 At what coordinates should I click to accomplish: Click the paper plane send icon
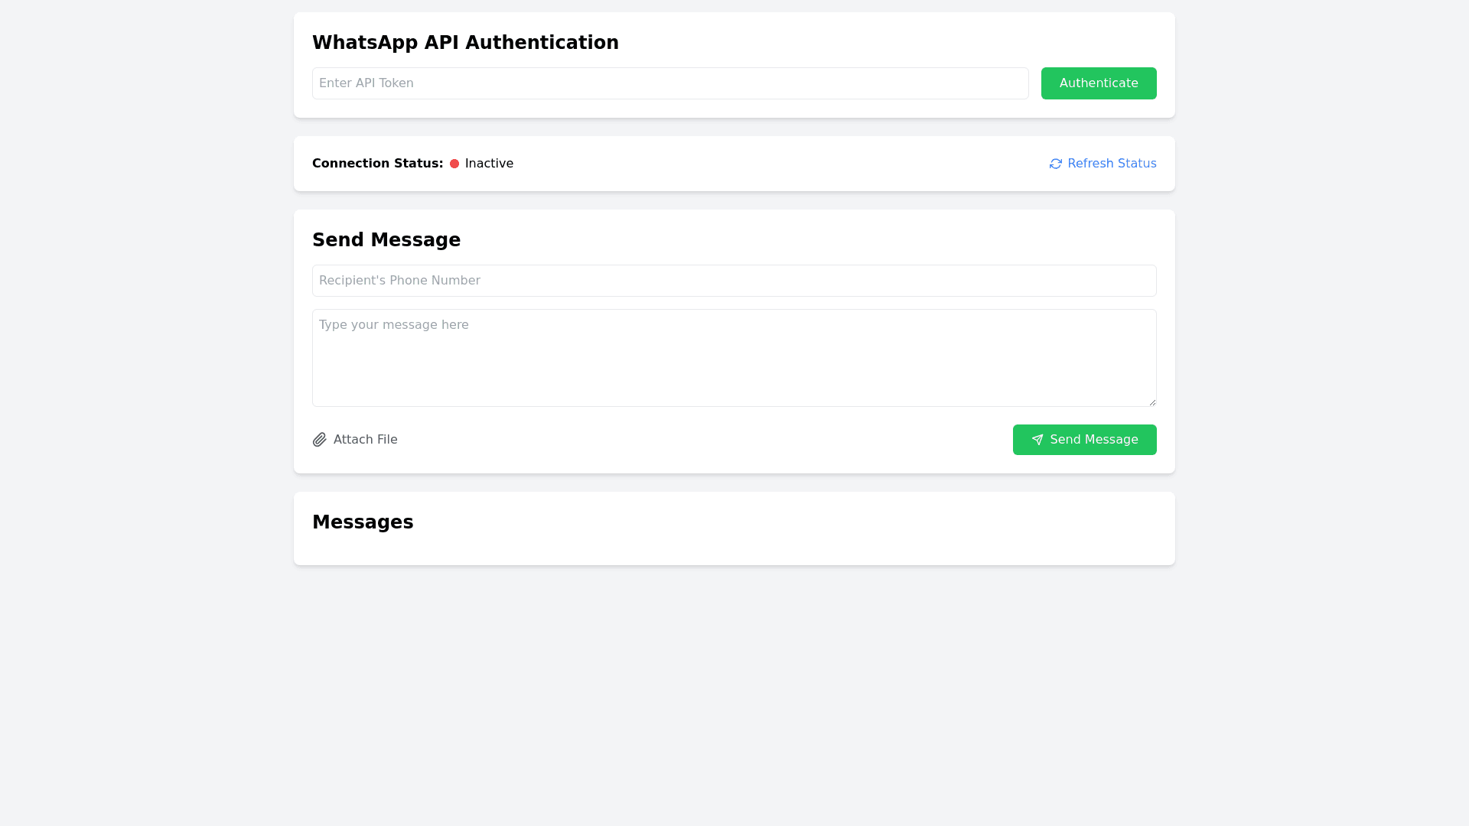point(1037,440)
